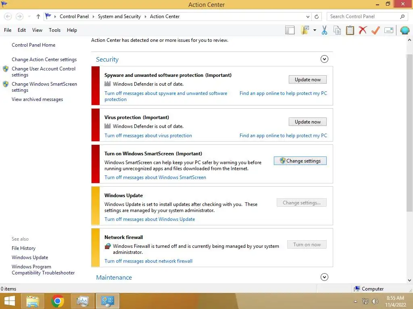Screen dimensions: 413x309
Task: Open the folder options dropdown arrow
Action: [315, 30]
